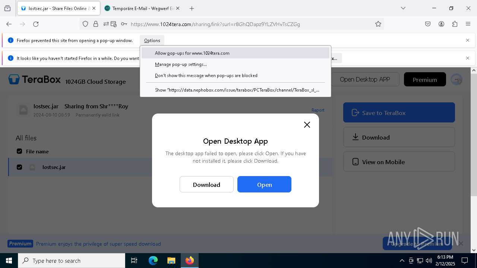This screenshot has width=477, height=268.
Task: Close the lostsec.jar tab
Action: click(94, 8)
